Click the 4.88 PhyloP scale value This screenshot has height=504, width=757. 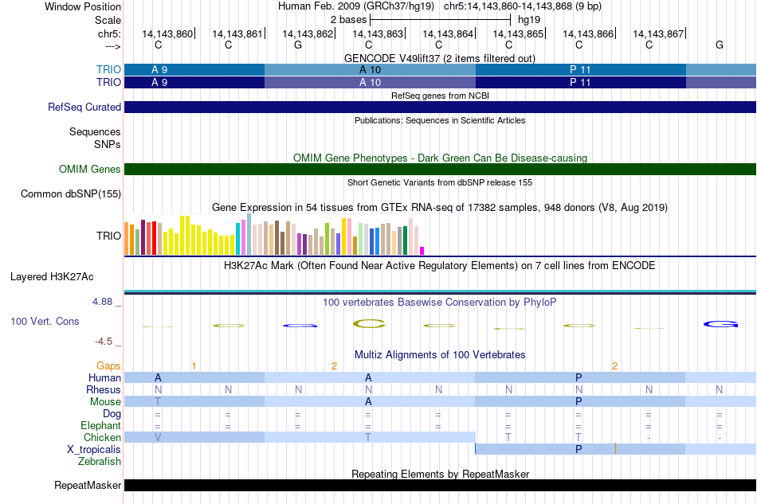click(x=102, y=302)
